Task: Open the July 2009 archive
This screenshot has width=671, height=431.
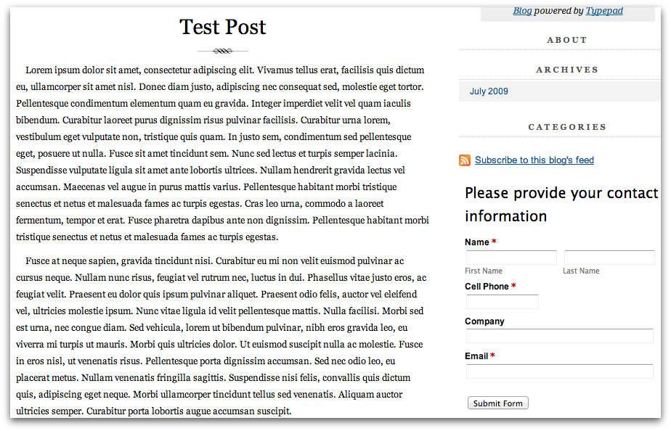Action: 487,91
